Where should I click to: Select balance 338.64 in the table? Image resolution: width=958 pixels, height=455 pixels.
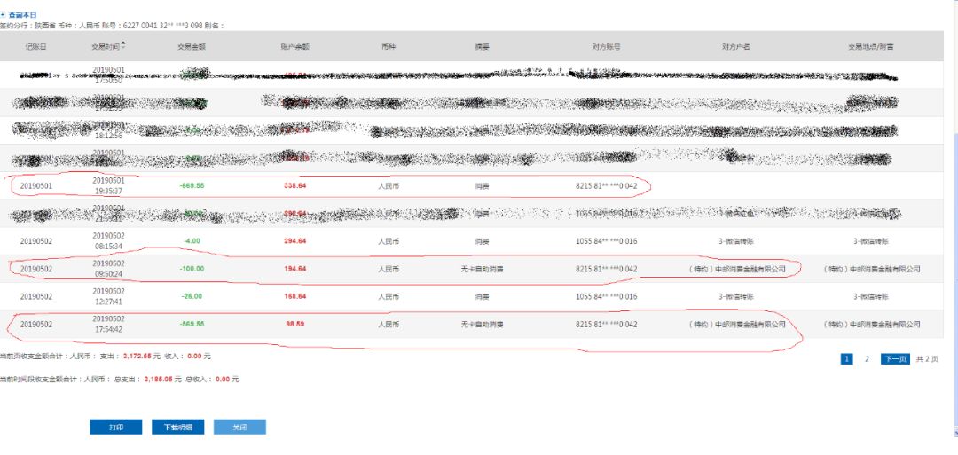[x=294, y=185]
